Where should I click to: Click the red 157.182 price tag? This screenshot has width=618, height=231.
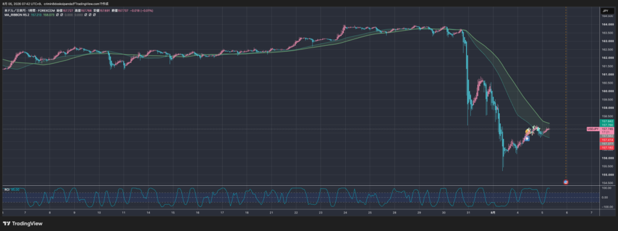[x=607, y=148]
